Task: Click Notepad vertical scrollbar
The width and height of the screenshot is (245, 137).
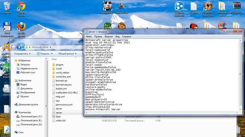Action: [x=240, y=74]
